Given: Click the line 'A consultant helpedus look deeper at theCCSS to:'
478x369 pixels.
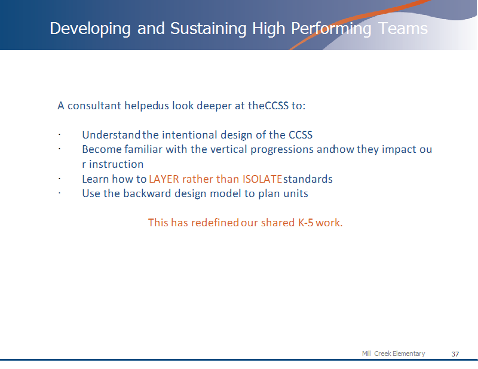Looking at the screenshot, I should tap(182, 106).
